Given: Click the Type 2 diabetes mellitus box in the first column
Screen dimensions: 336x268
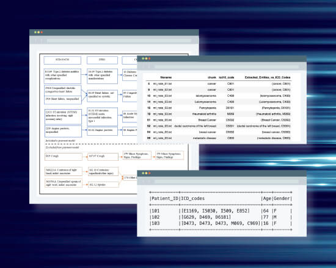Looking at the screenshot, I should (62, 76).
